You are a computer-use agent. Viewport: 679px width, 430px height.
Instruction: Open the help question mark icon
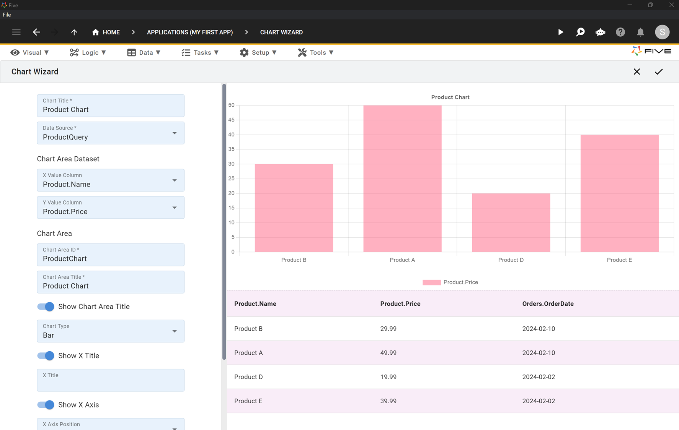pos(620,32)
